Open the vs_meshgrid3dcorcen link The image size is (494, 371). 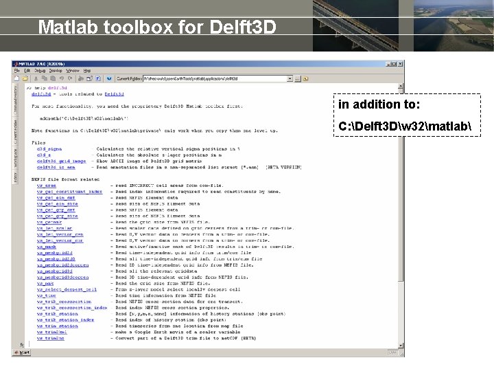62,278
